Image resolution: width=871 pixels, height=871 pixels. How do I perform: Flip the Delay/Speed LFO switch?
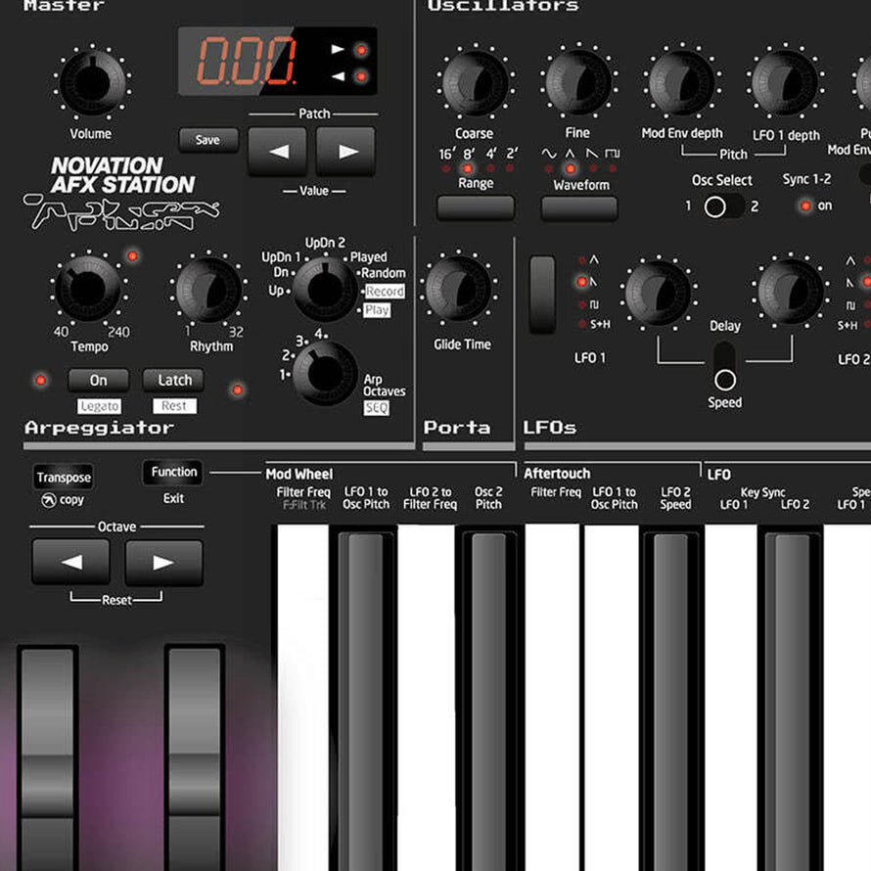point(724,367)
